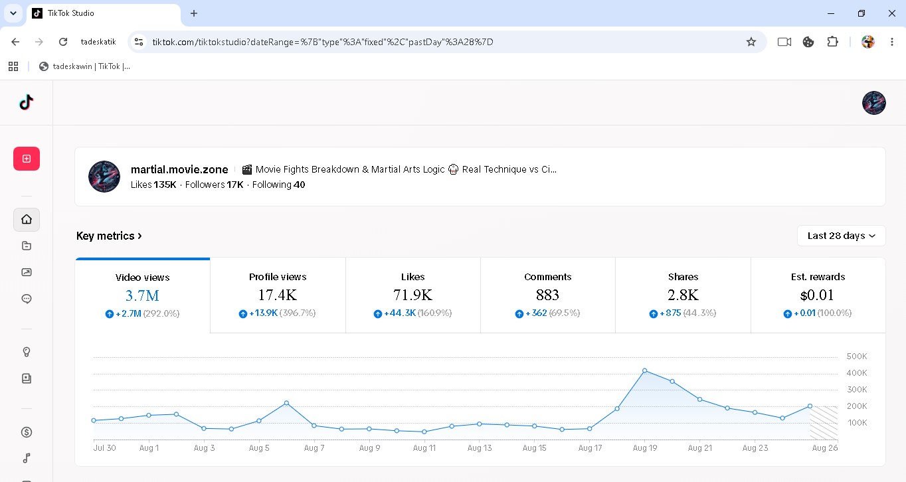Screen dimensions: 906x482
Task: Select the Likes metric tab
Action: (x=412, y=295)
